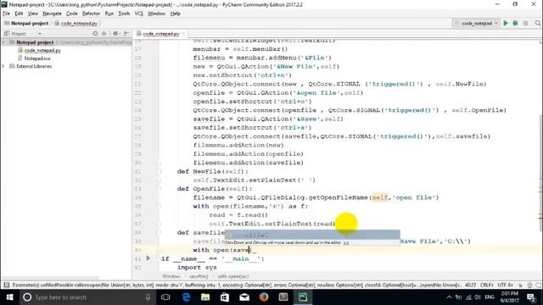This screenshot has height=305, width=543.
Task: Open Mail app from taskbar
Action: tap(244, 297)
